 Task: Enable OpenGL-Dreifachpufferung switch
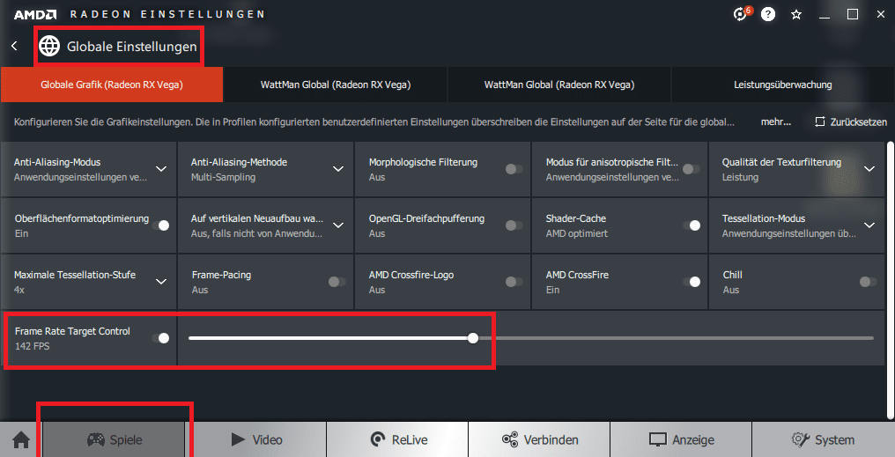(514, 225)
